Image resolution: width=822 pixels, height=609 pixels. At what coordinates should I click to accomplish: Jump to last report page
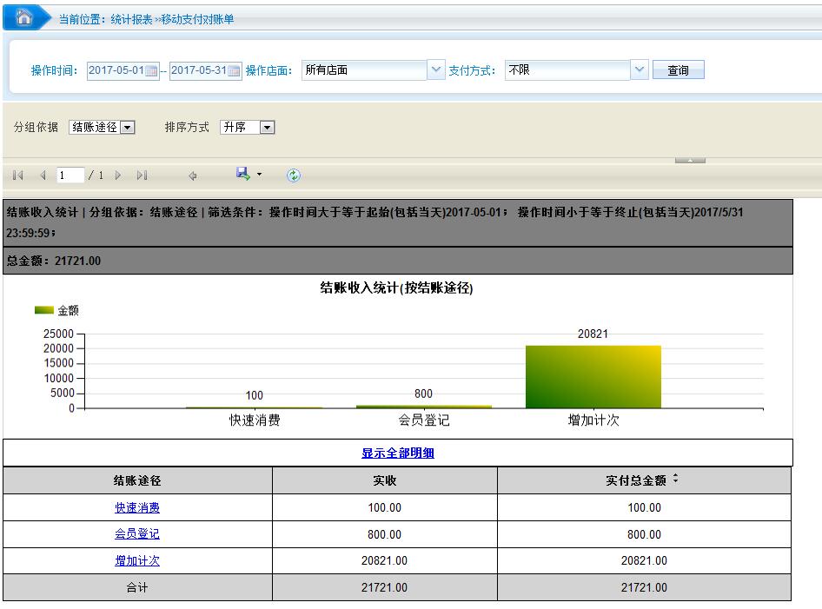point(142,175)
